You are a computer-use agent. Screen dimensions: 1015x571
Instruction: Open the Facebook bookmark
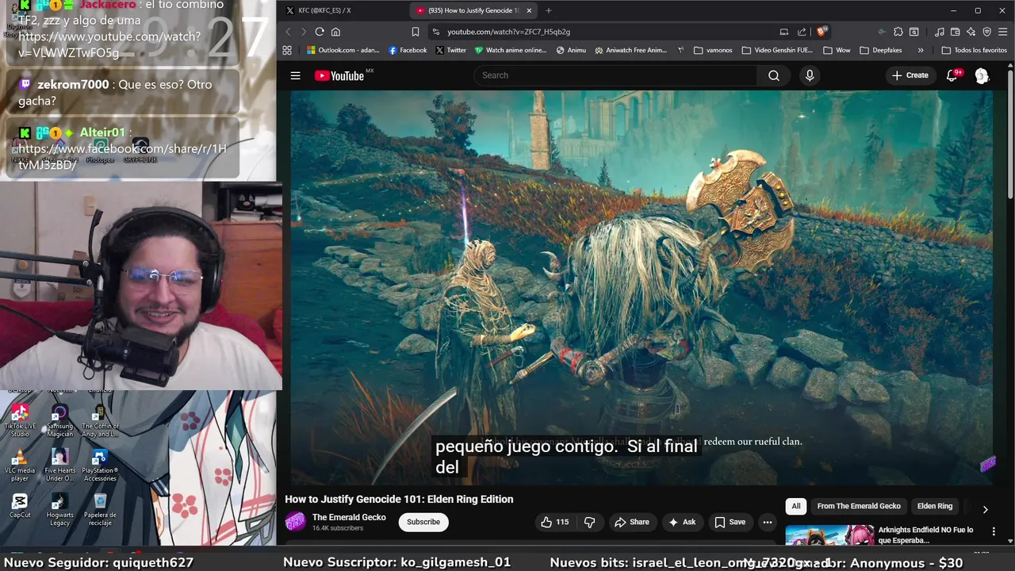tap(408, 50)
